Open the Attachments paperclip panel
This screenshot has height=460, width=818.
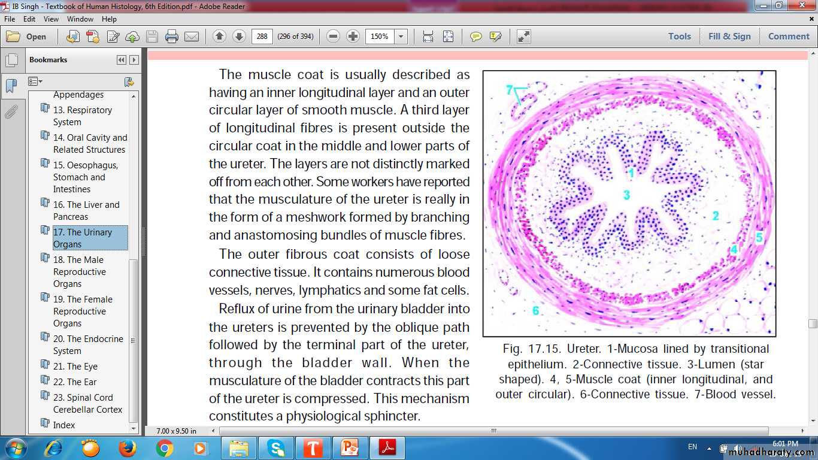[11, 111]
